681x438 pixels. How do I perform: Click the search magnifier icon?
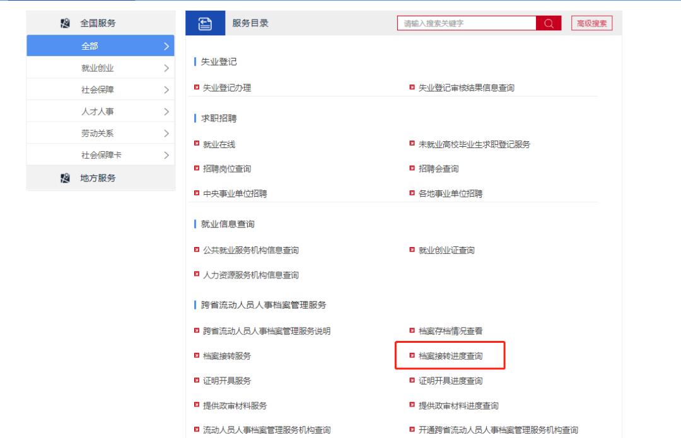[548, 23]
